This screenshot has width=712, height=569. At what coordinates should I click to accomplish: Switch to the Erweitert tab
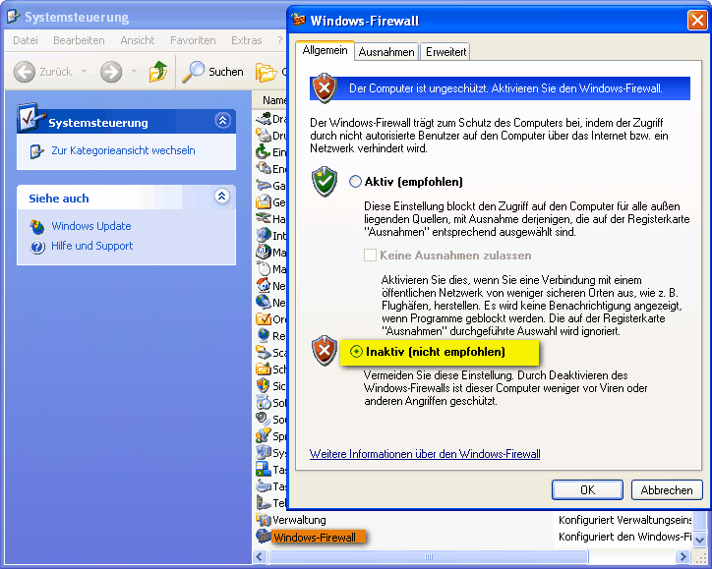pos(445,52)
